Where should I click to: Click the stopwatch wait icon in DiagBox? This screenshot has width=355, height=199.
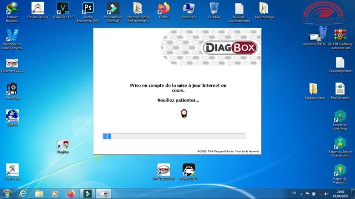[x=184, y=113]
